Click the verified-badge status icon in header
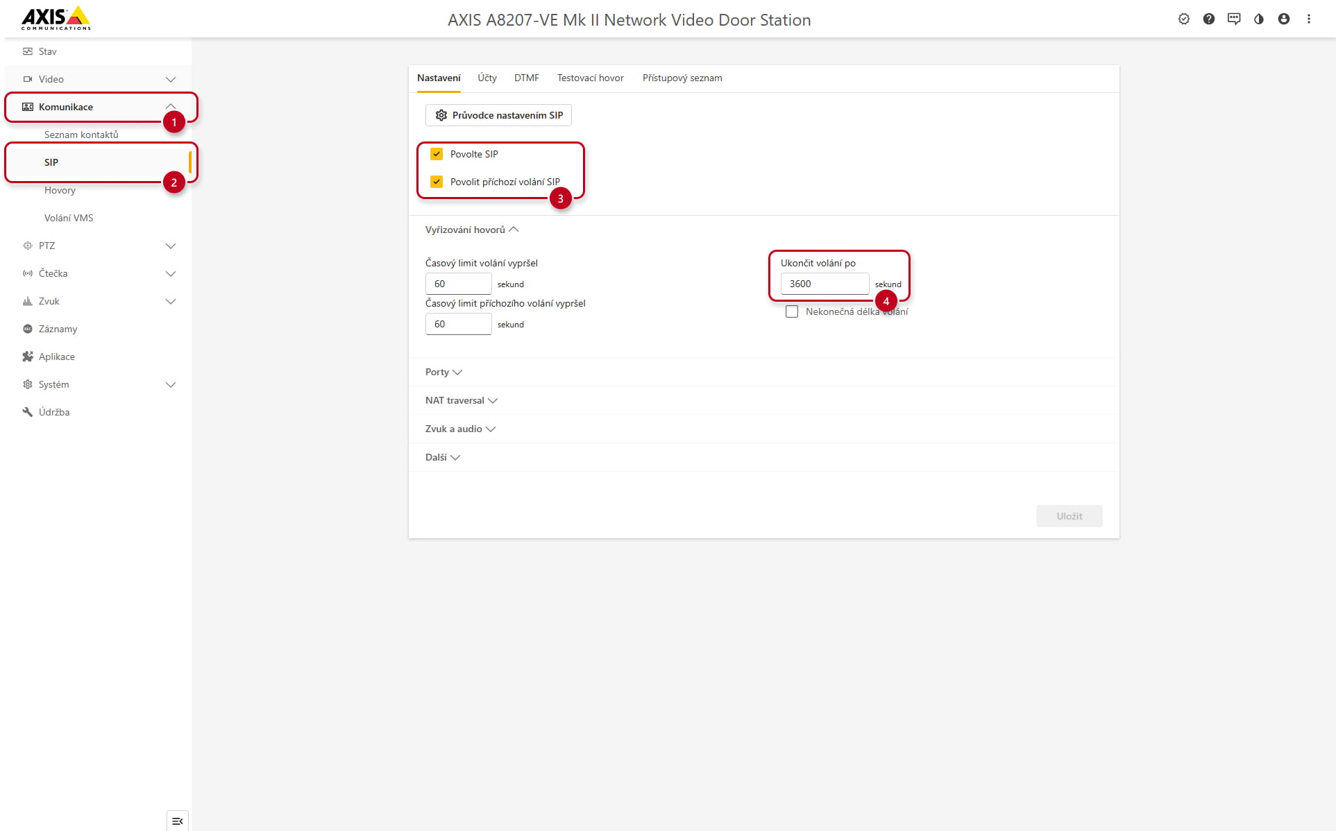Viewport: 1336px width, 831px height. 1184,19
